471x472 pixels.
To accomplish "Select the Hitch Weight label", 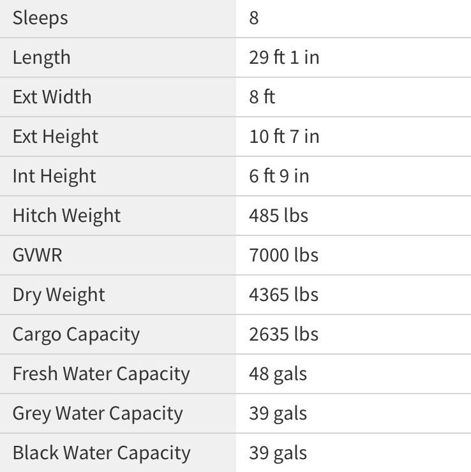I will click(66, 216).
